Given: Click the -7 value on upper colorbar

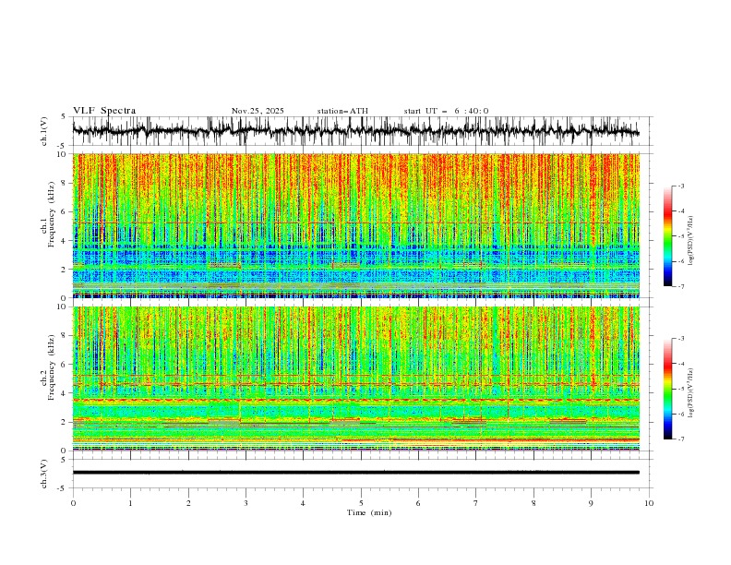Looking at the screenshot, I should click(681, 286).
